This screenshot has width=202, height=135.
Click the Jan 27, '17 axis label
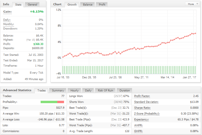tap(189, 77)
